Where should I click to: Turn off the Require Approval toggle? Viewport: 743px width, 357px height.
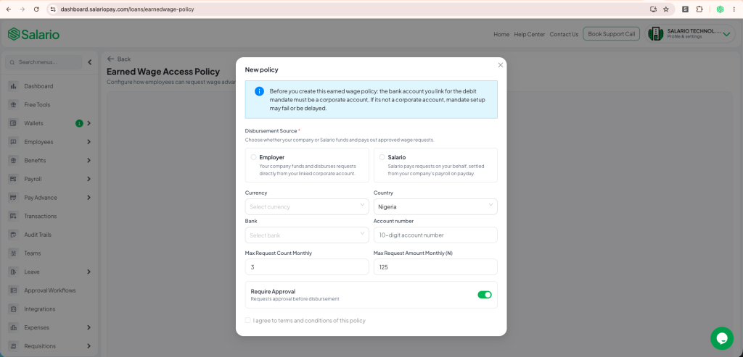pos(485,295)
